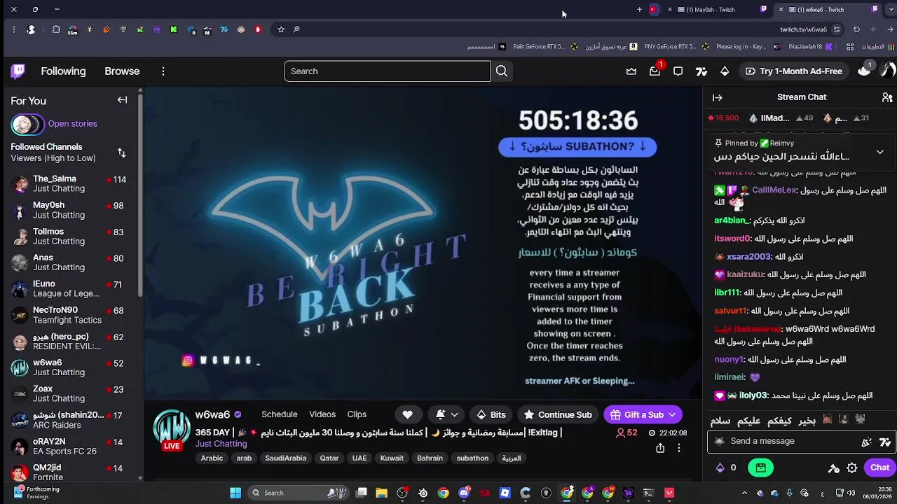
Task: Sort followed channels by viewers
Action: tap(121, 153)
